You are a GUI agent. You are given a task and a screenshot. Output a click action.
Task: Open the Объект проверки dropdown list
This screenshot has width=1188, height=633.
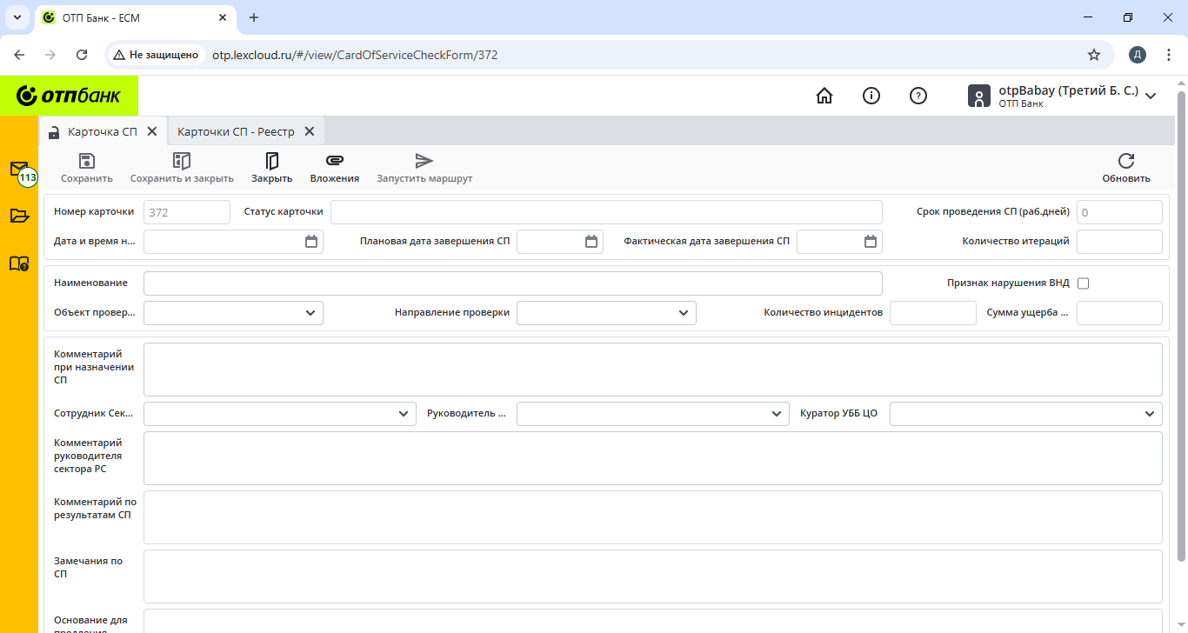pyautogui.click(x=310, y=313)
